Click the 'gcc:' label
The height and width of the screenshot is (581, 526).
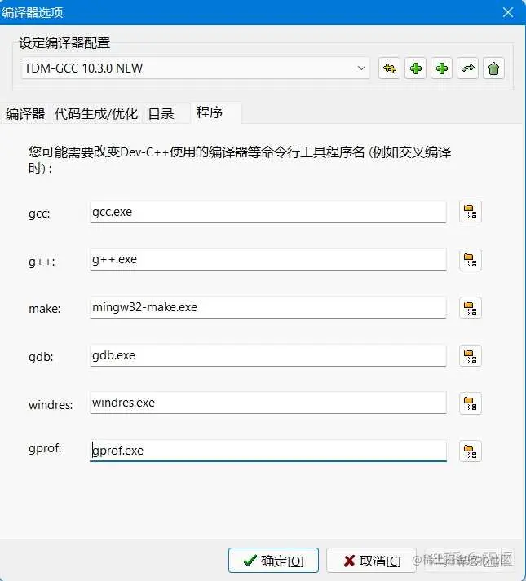coord(39,213)
